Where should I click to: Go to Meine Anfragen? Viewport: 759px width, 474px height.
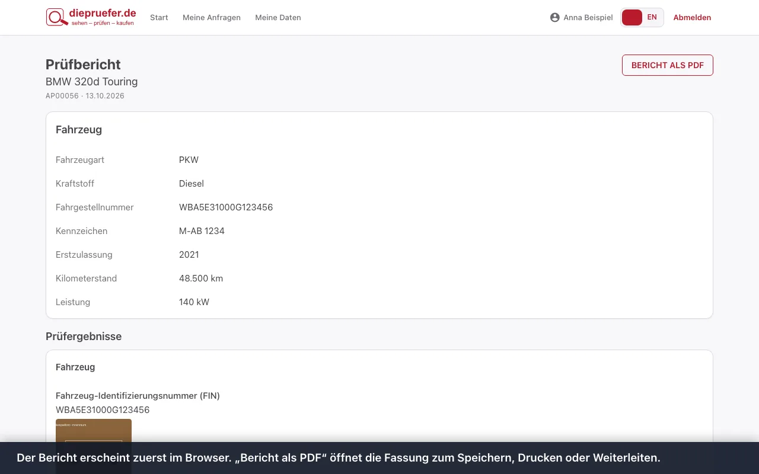coord(212,18)
